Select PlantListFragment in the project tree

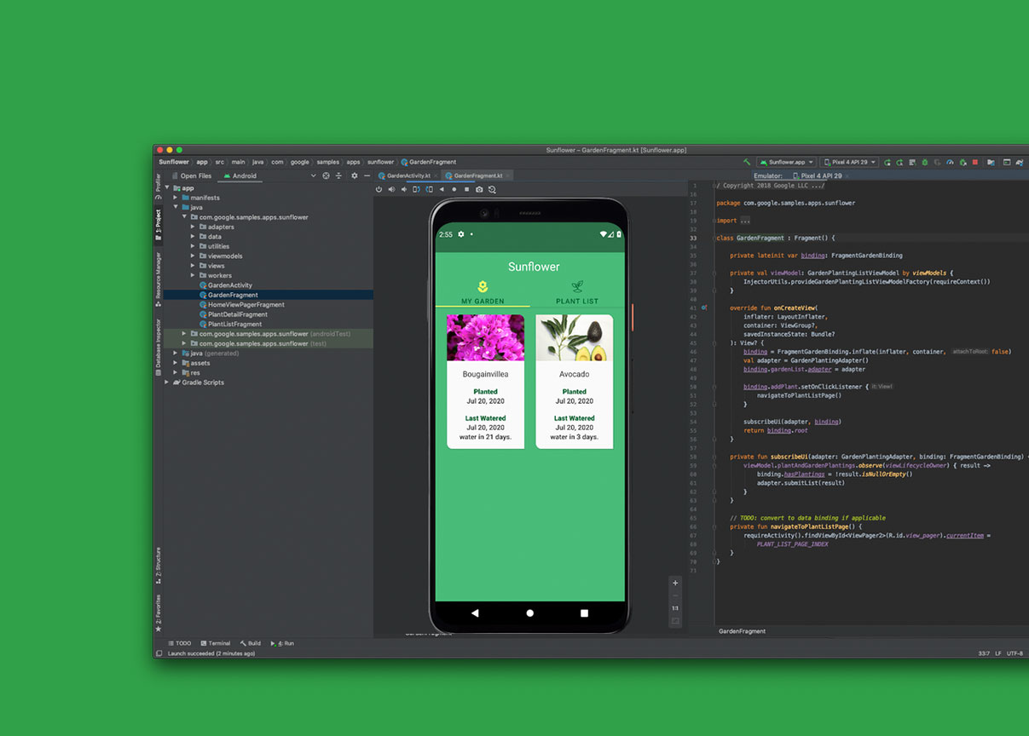click(x=231, y=324)
